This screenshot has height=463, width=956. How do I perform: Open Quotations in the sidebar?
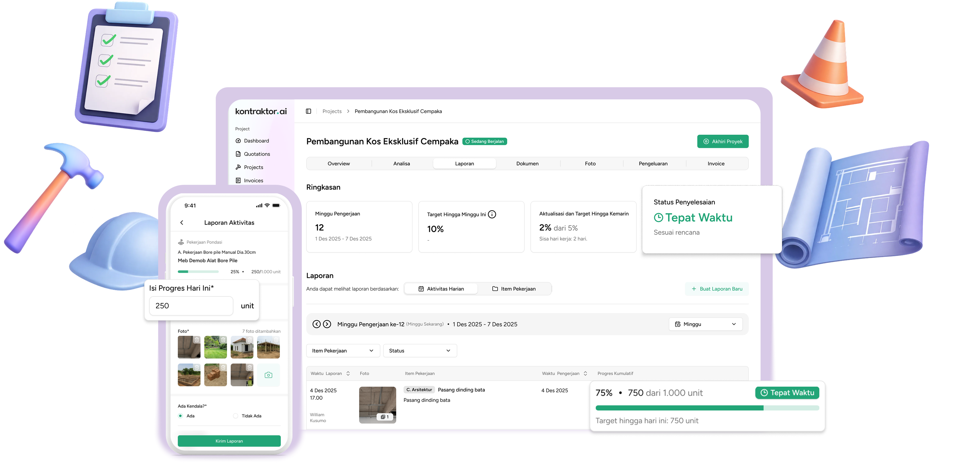(253, 154)
